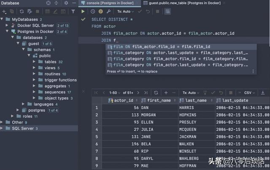Add a new row to the result grid
Screen dimensions: 270x170
166,93
